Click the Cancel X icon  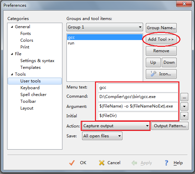(102, 163)
